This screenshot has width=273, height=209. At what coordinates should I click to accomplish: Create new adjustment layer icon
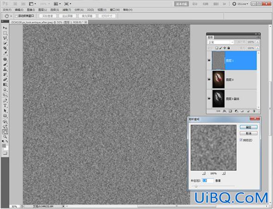pyautogui.click(x=236, y=111)
